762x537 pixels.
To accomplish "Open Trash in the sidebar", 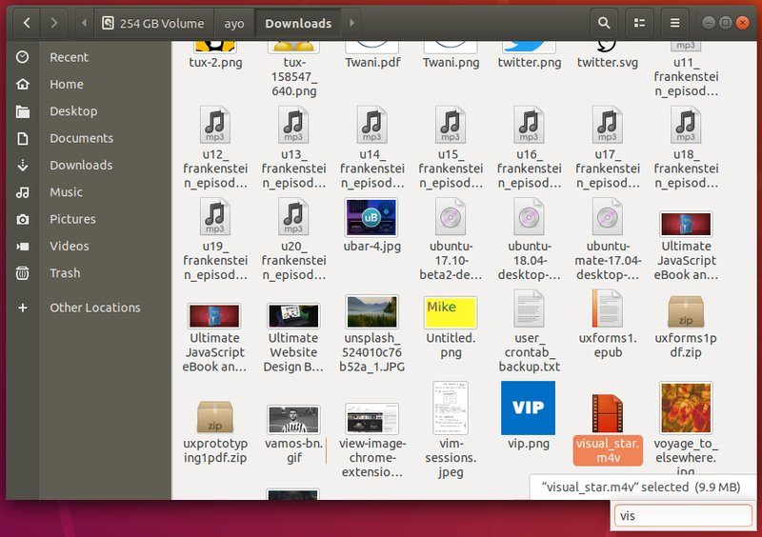I will coord(65,272).
